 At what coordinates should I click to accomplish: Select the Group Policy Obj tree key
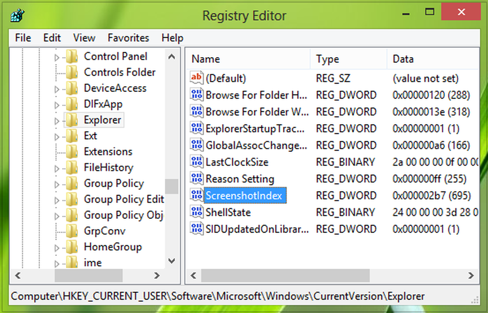(x=123, y=215)
